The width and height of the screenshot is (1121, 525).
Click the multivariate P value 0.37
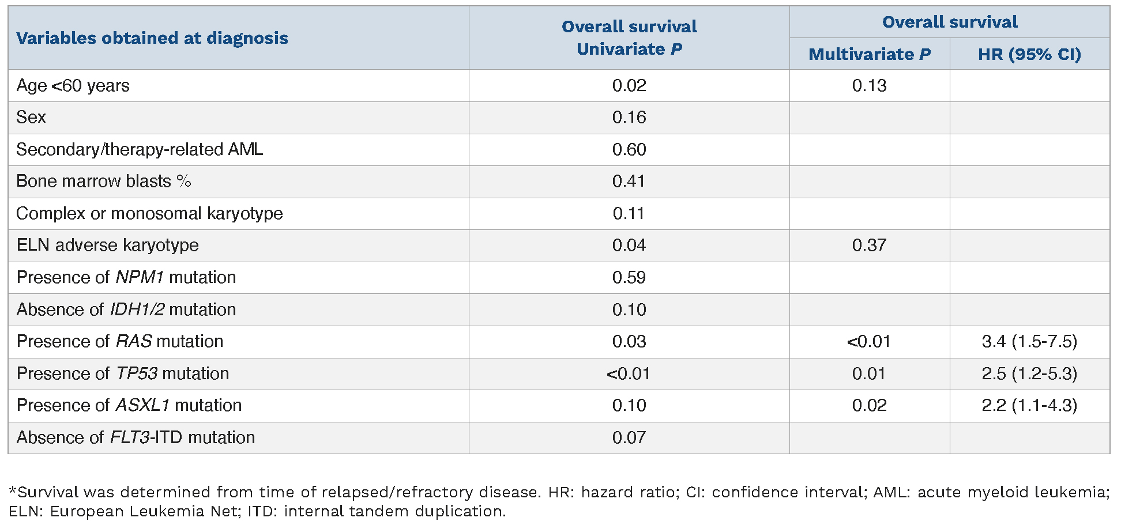coord(869,245)
